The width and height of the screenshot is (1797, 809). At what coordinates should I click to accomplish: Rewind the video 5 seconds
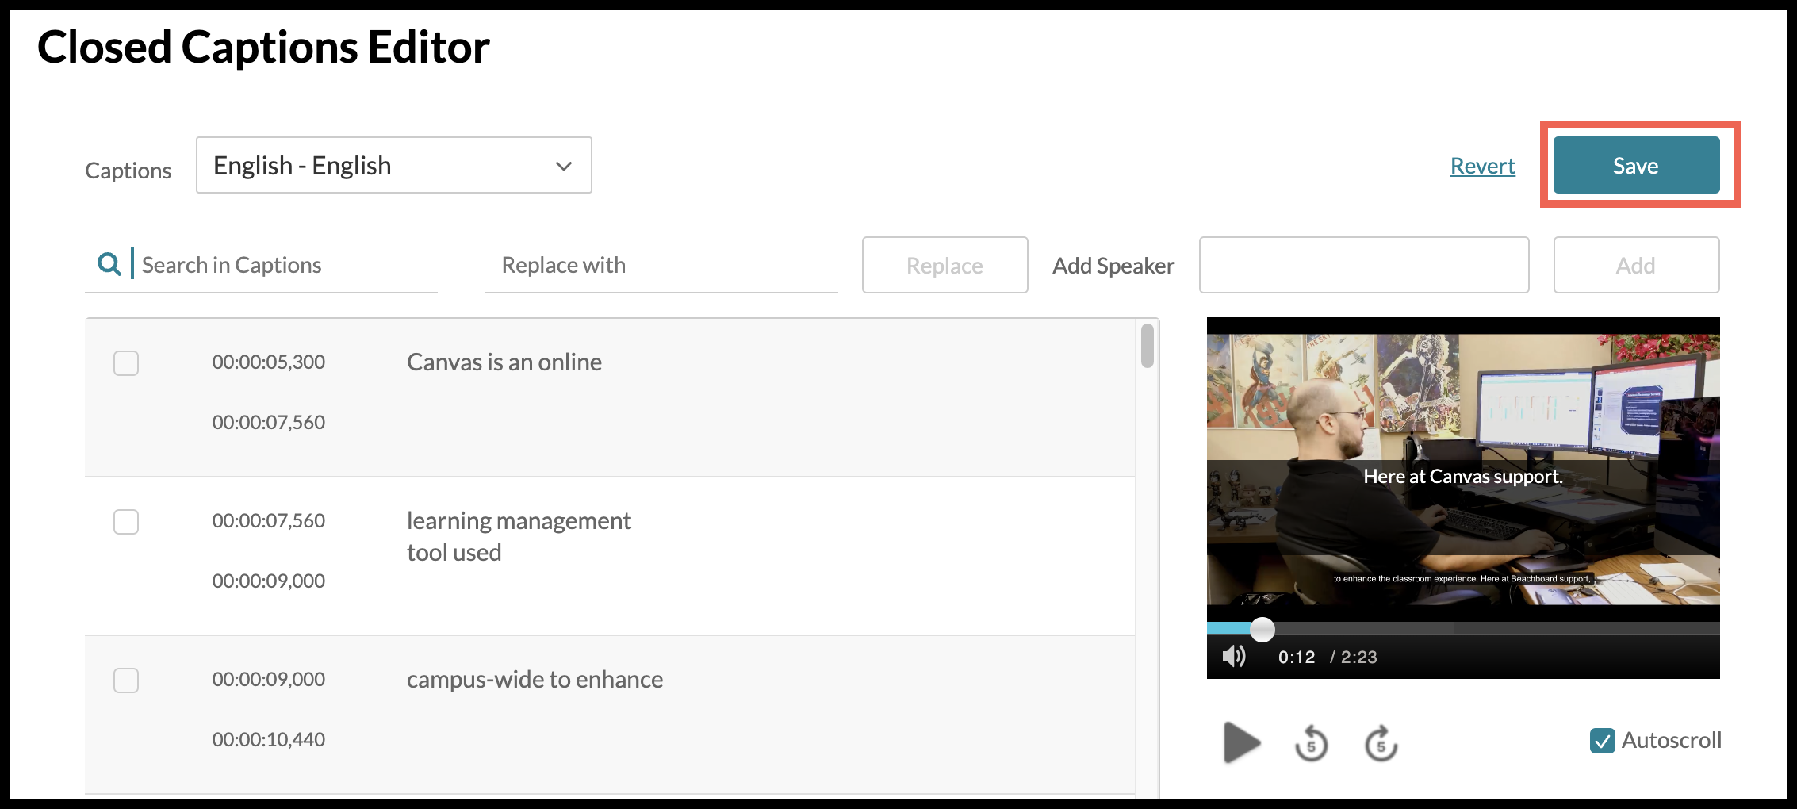[x=1311, y=744]
